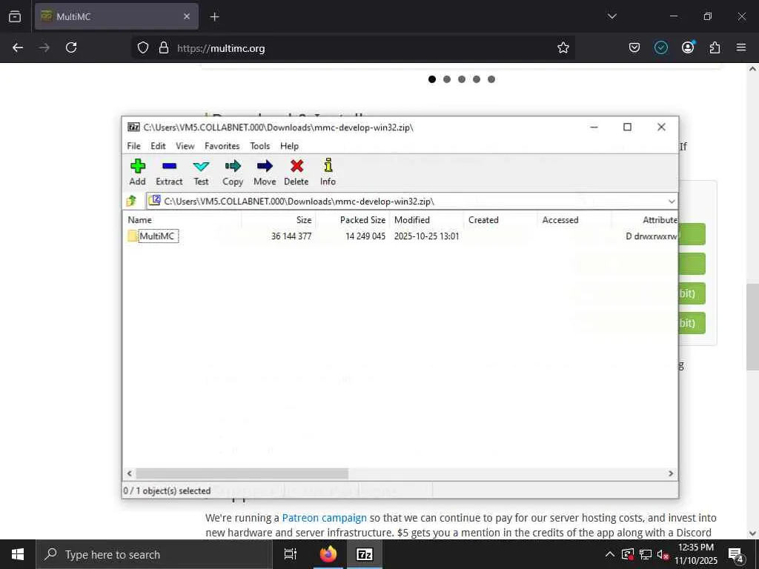Screen dimensions: 759x569
Task: Select the MultiMC folder icon
Action: pyautogui.click(x=133, y=236)
